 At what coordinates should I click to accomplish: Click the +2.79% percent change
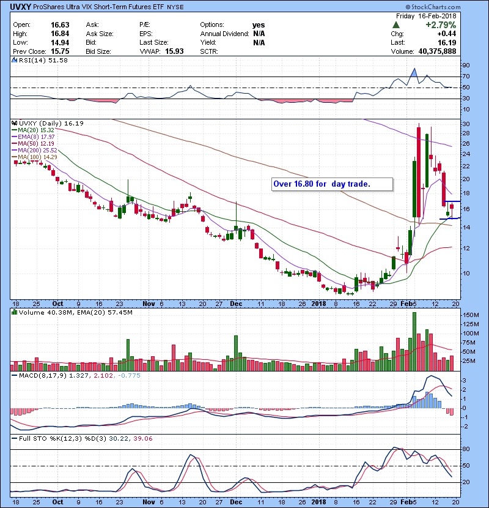(x=441, y=25)
